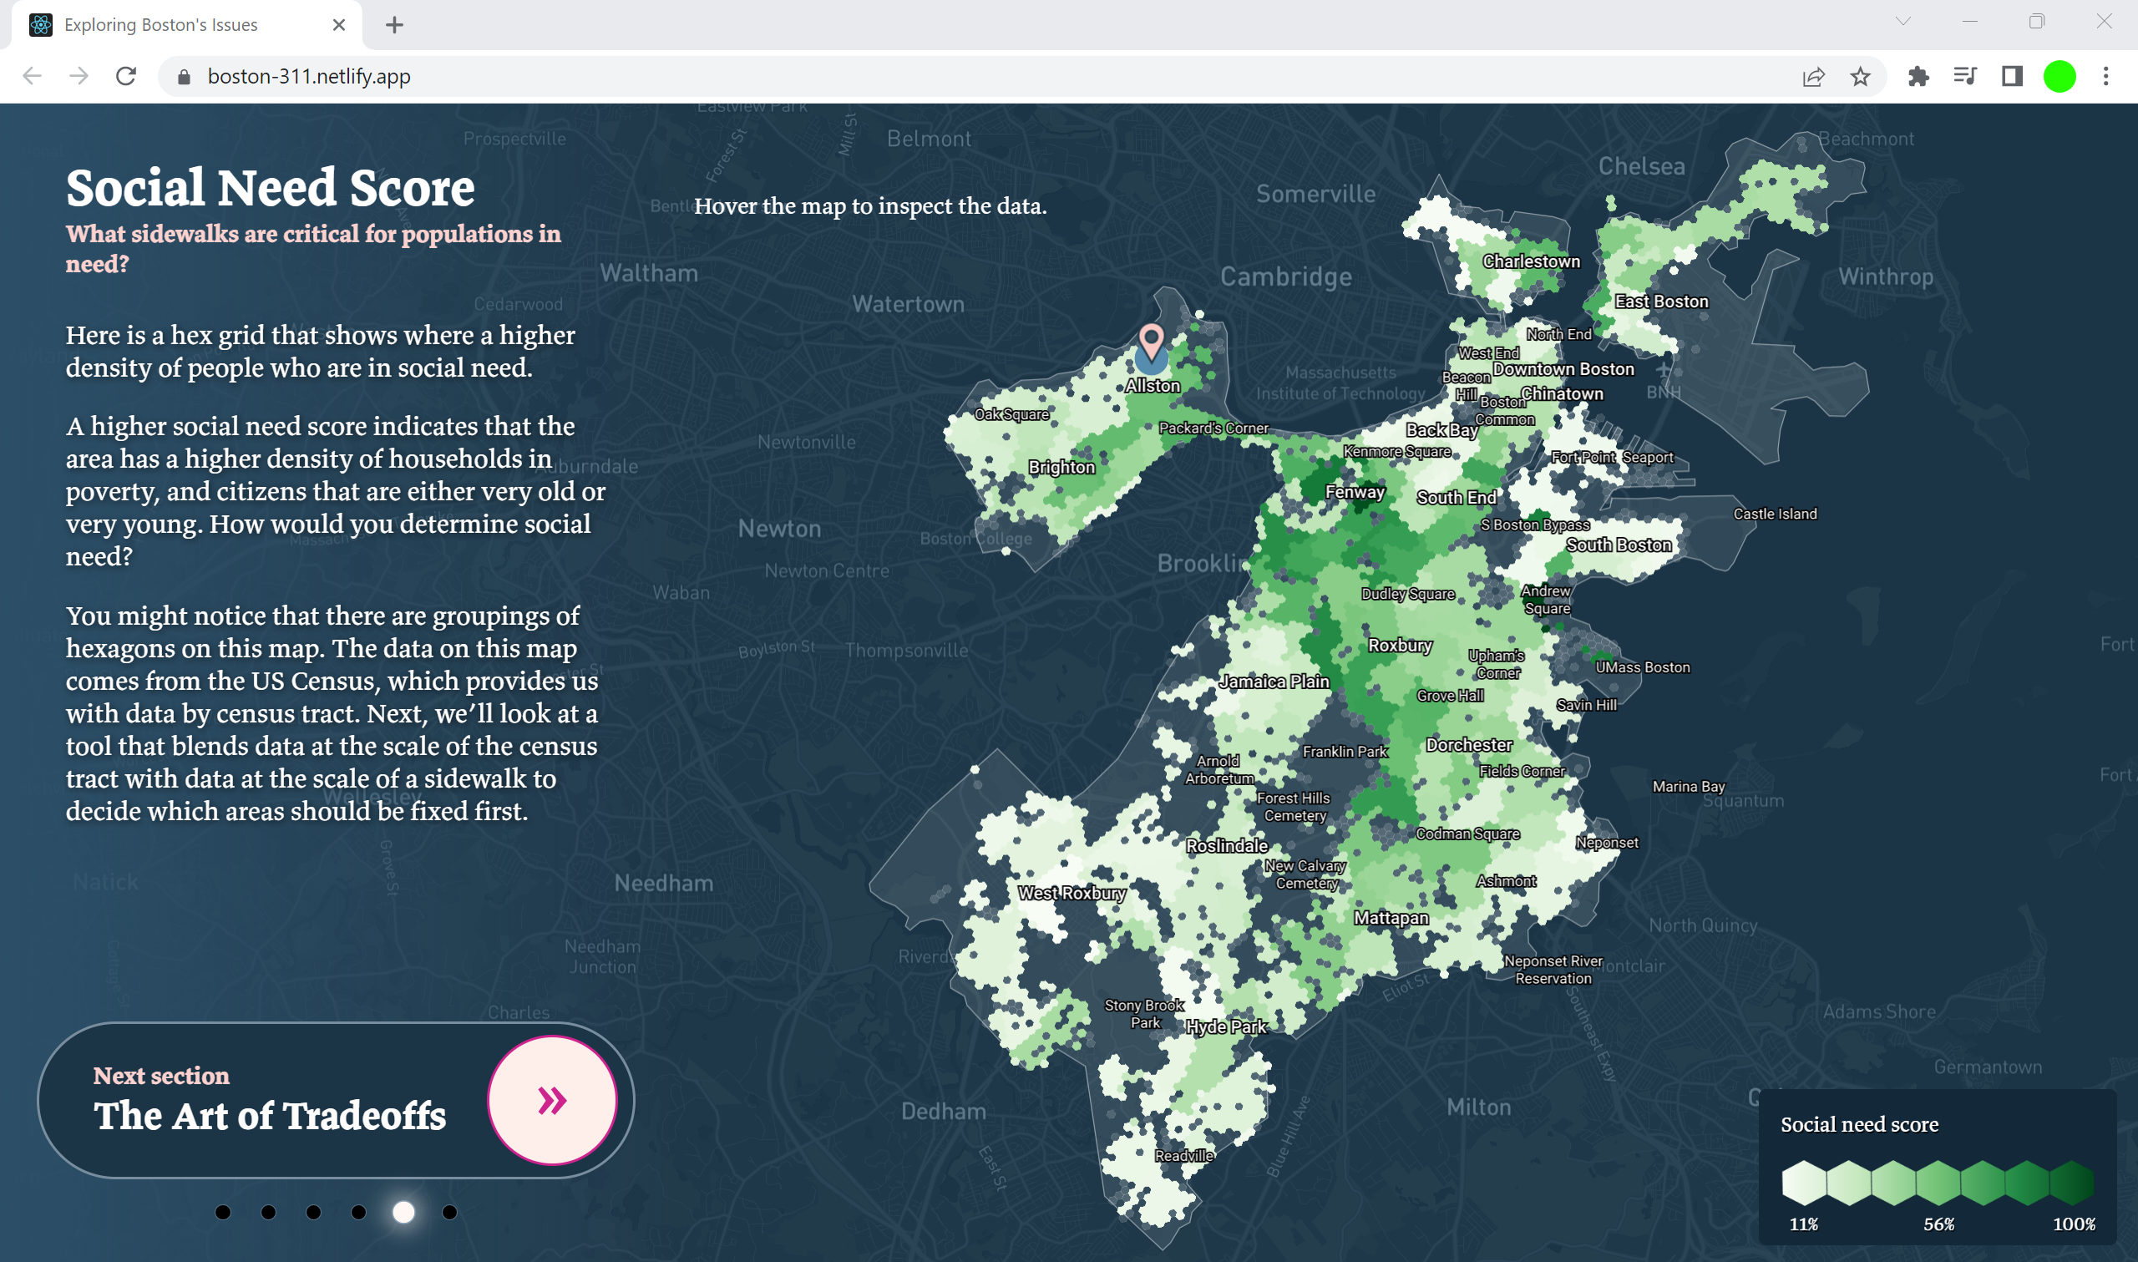Bookmark this page with the star icon
2138x1262 pixels.
coord(1860,77)
